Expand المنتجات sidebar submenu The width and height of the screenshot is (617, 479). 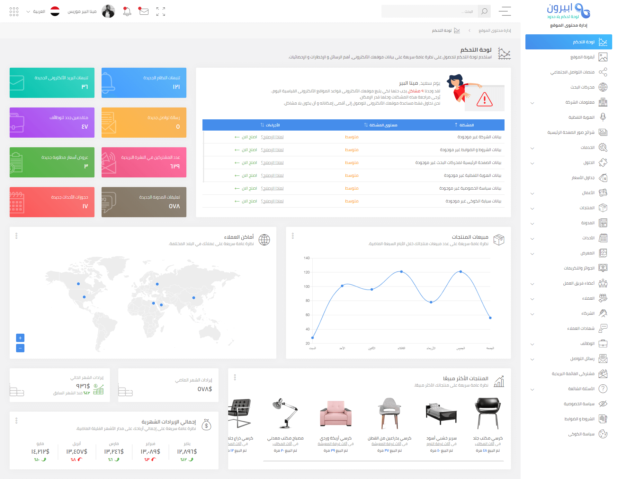tap(532, 209)
